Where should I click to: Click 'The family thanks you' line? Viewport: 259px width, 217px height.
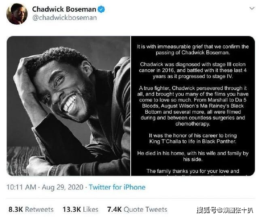point(193,171)
